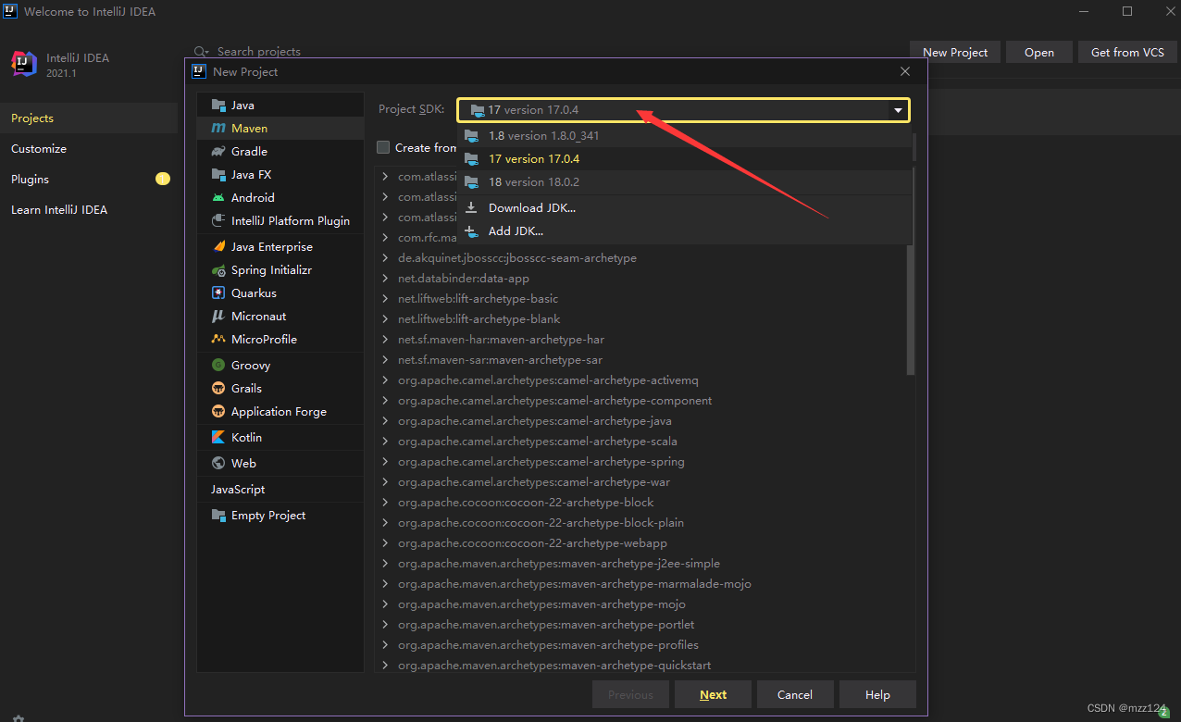Expand net.liftweb:lift-archetype-blank node
The image size is (1181, 722).
[x=386, y=318]
